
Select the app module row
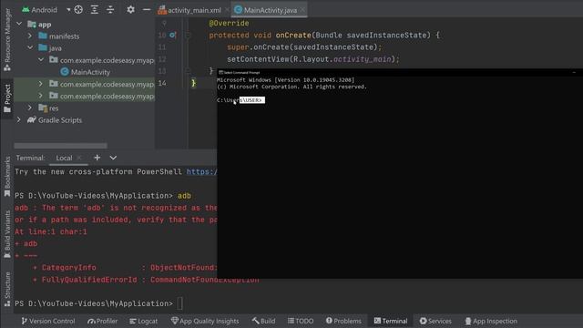coord(85,25)
